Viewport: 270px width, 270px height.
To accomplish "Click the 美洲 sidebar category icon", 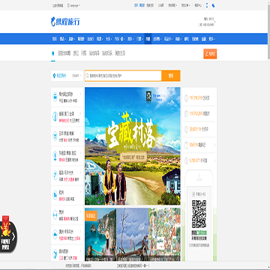I will tap(55, 214).
